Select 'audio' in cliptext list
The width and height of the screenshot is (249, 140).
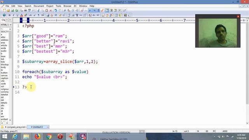4,51
